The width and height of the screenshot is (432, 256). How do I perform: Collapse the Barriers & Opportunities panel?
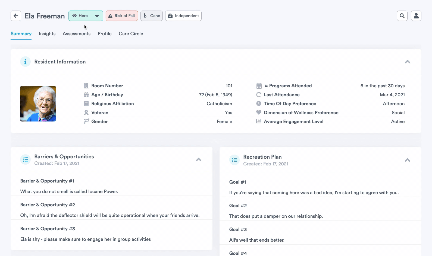pos(199,159)
